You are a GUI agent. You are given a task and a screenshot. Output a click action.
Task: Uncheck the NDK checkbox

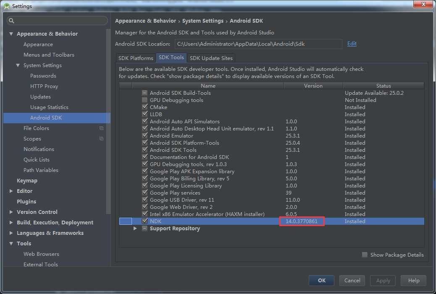pos(144,221)
